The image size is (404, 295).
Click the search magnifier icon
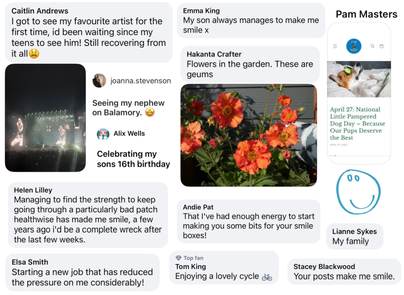click(x=372, y=46)
